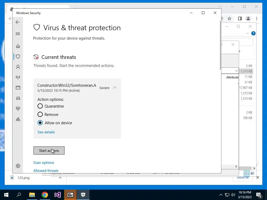
Task: Click the Attribute column header in background
Action: [x=232, y=77]
